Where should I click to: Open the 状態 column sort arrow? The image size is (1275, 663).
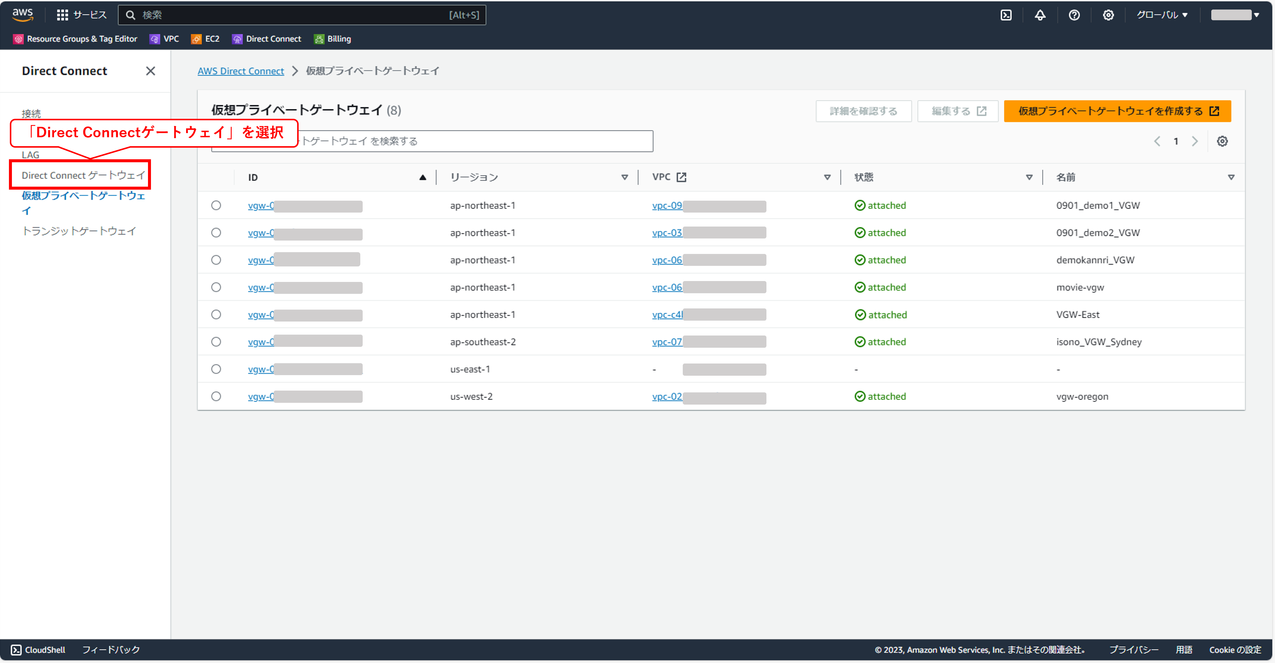tap(1029, 177)
